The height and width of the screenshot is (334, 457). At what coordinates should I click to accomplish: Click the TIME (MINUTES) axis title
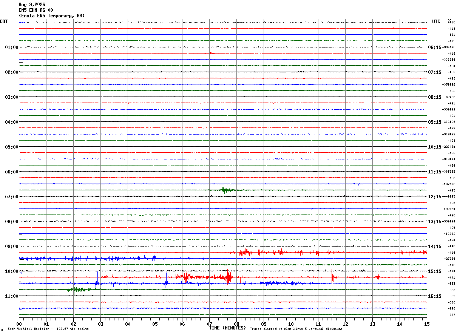pyautogui.click(x=227, y=328)
